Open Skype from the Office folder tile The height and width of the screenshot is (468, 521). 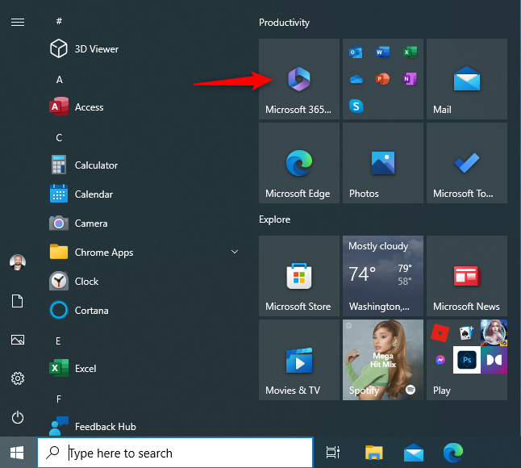[x=356, y=107]
